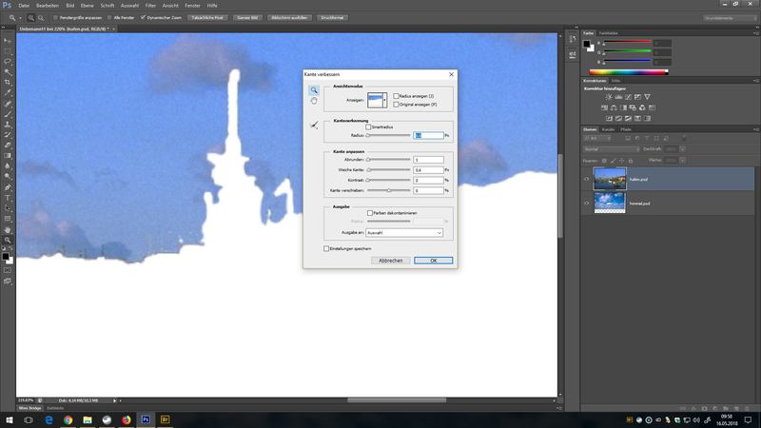Click the Abbrechen button

coord(391,260)
